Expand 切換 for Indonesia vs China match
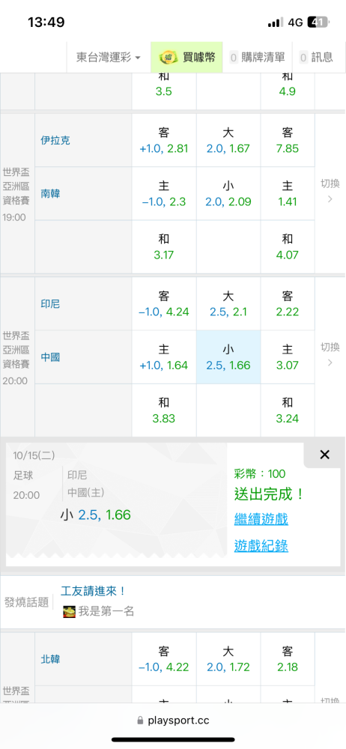The width and height of the screenshot is (346, 749). tap(330, 354)
